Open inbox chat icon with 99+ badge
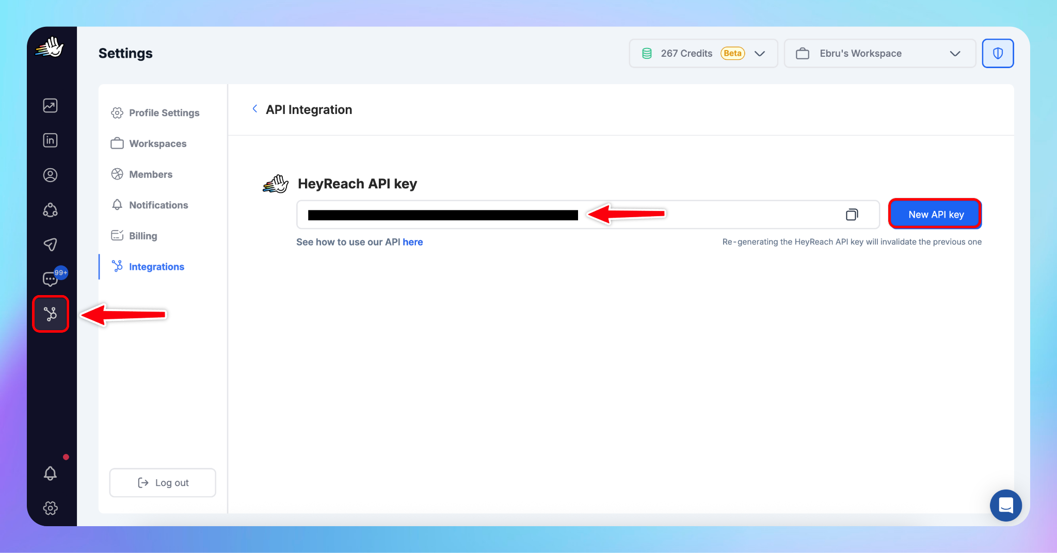 [50, 279]
